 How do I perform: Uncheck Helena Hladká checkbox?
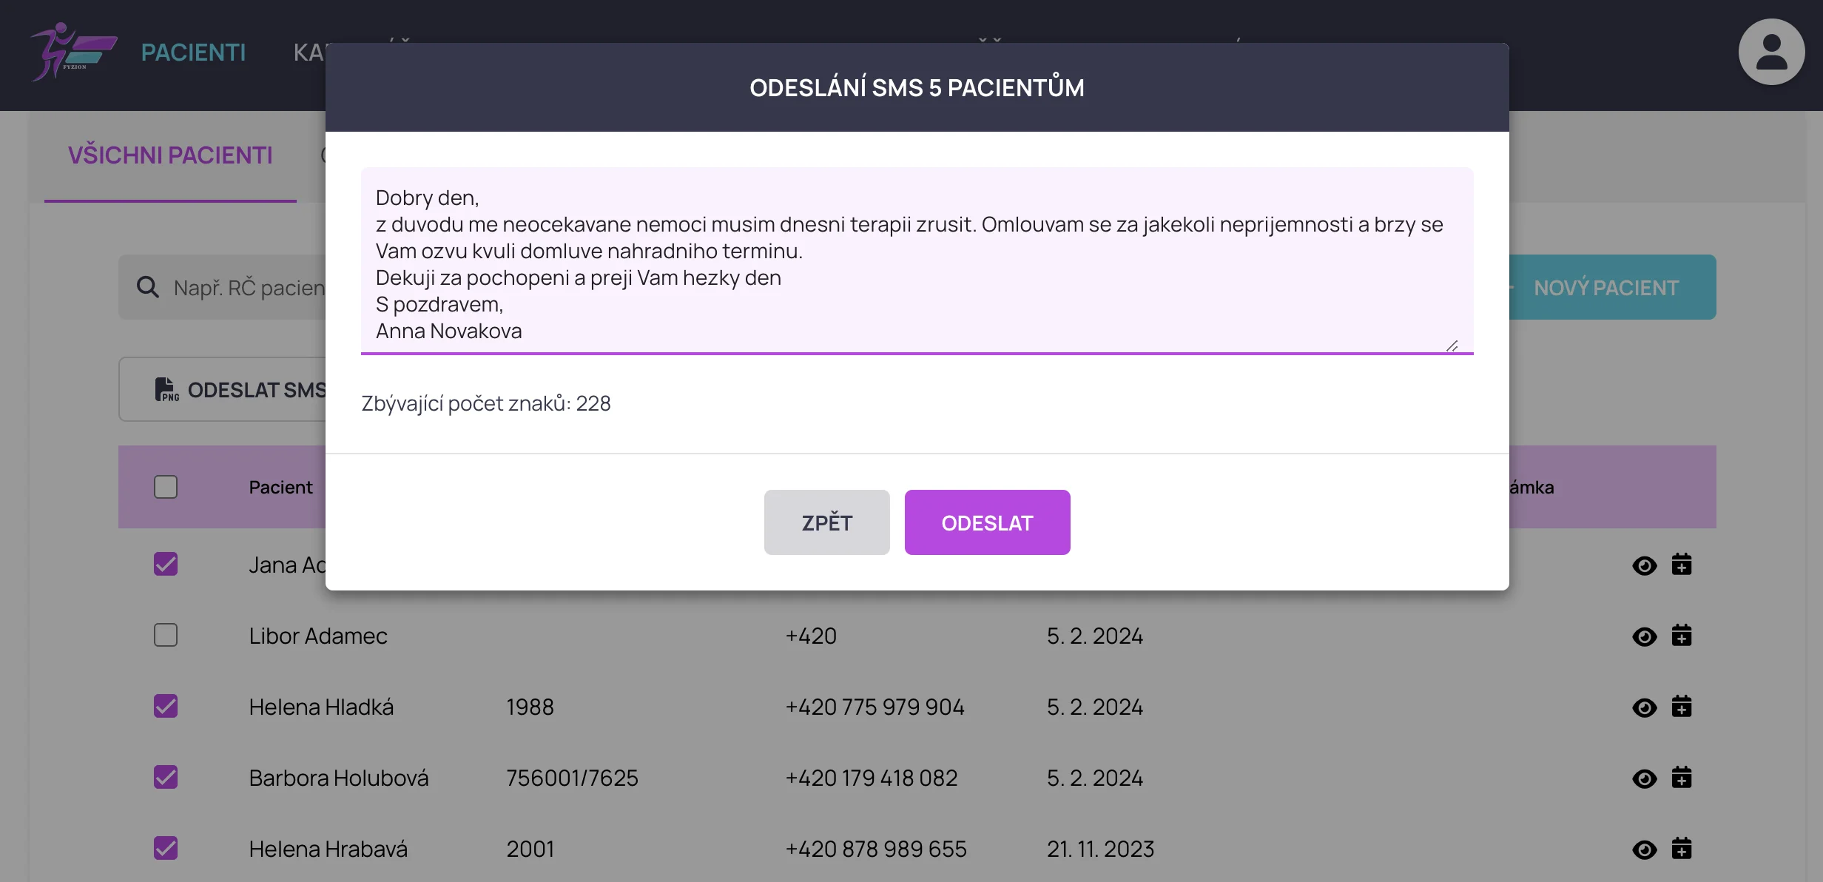click(x=166, y=707)
